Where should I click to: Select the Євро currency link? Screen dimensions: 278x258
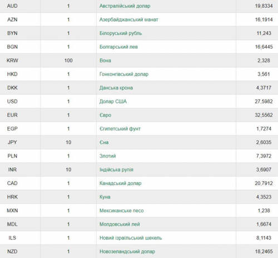click(105, 115)
